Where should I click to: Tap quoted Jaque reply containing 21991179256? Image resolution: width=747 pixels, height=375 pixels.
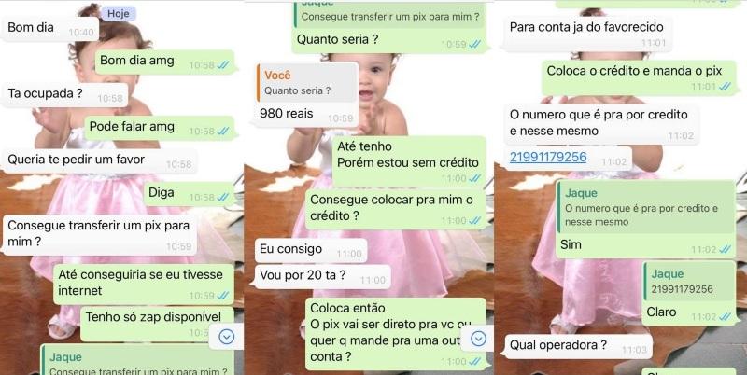click(x=688, y=282)
